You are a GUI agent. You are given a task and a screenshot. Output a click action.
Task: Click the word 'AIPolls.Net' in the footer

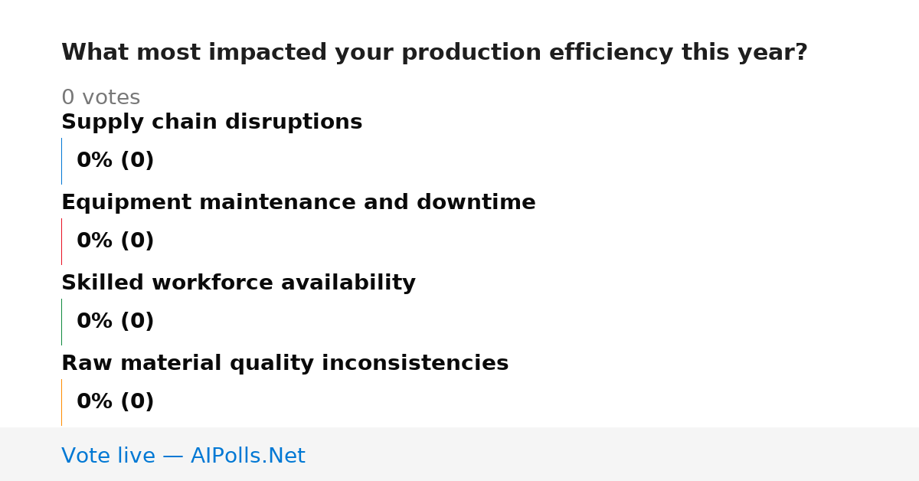tap(247, 456)
